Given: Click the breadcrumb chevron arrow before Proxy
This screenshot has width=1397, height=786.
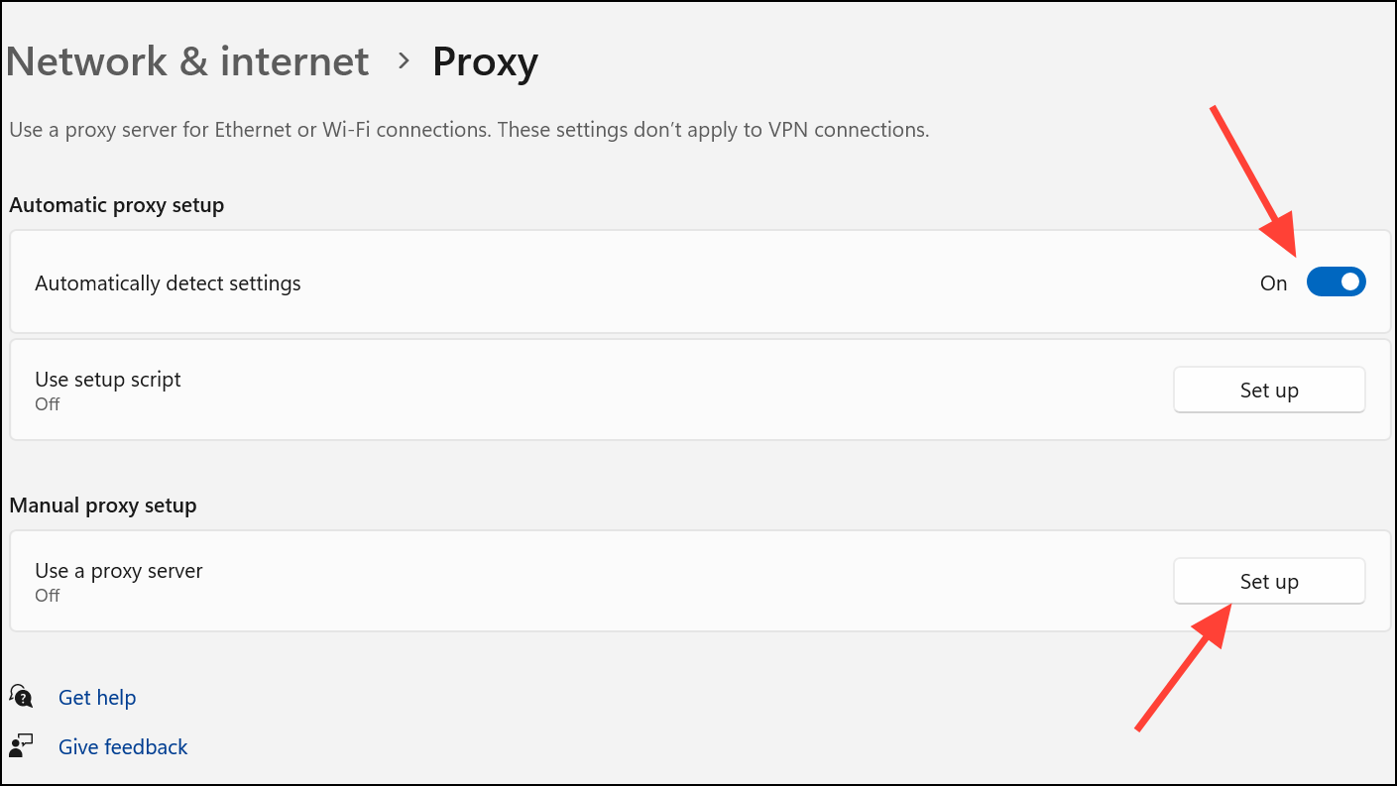Looking at the screenshot, I should pyautogui.click(x=403, y=61).
